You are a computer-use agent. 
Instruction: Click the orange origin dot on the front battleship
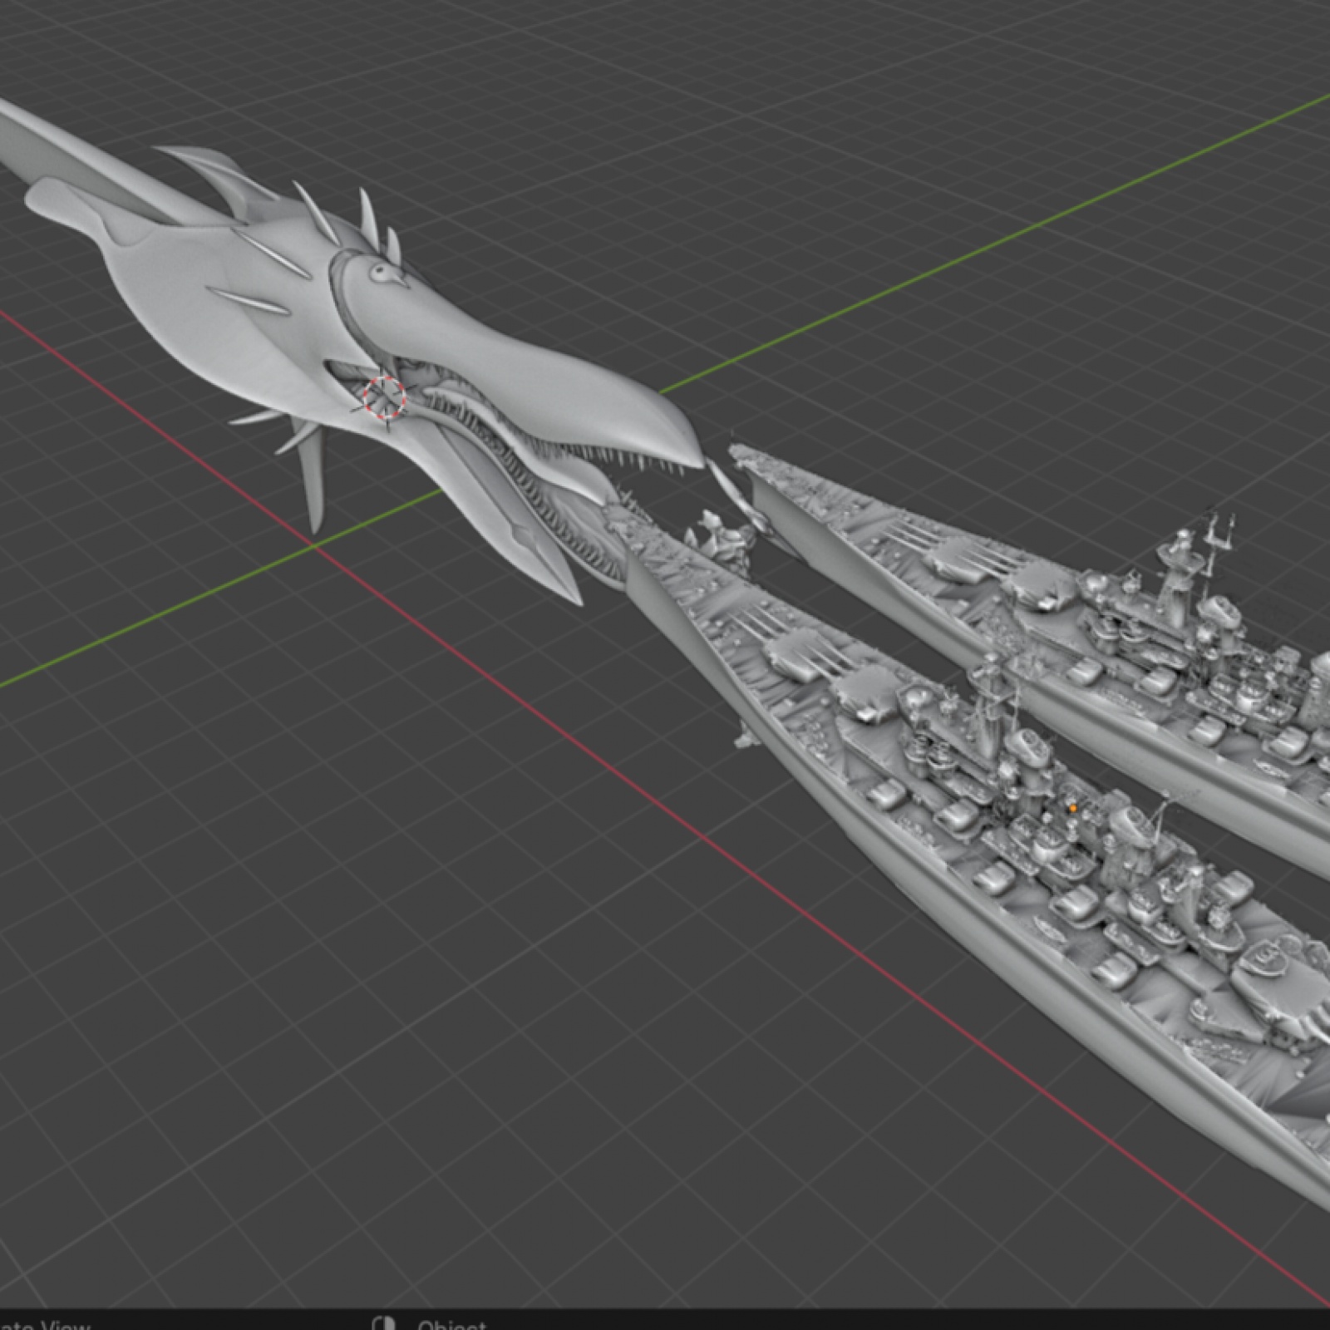[x=1073, y=806]
